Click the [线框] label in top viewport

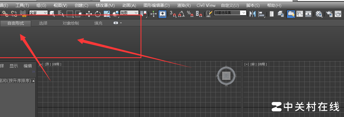click(57, 64)
